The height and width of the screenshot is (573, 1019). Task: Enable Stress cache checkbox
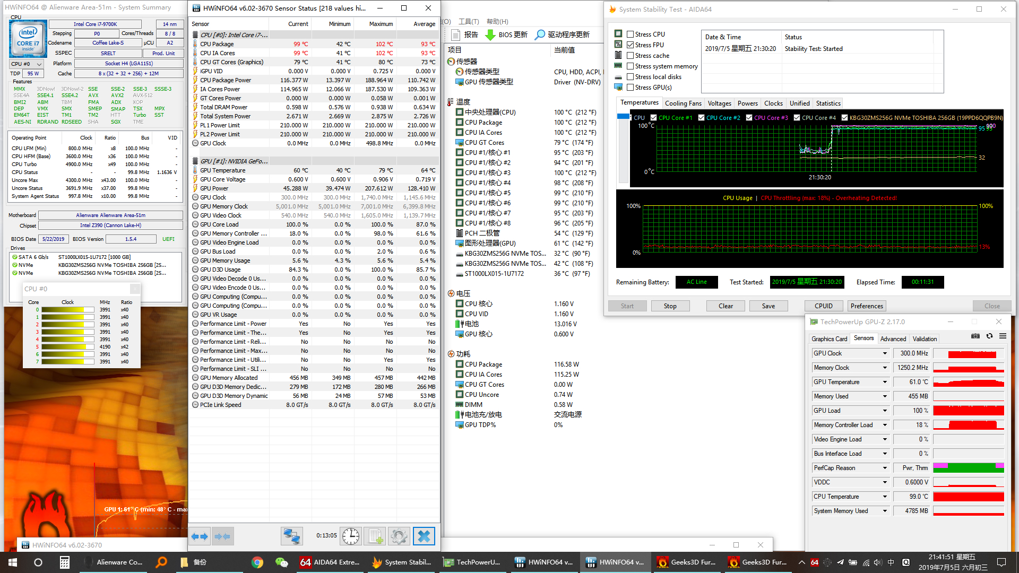tap(631, 55)
